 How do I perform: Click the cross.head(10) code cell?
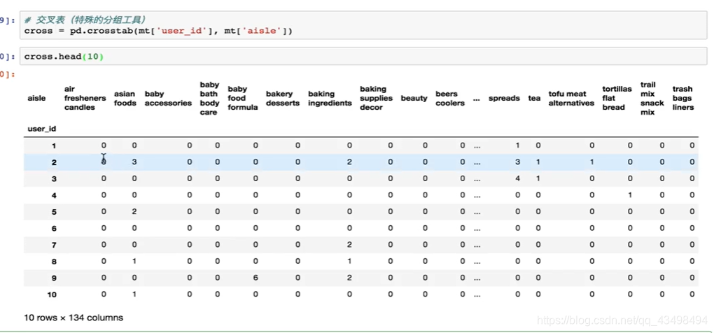363,57
